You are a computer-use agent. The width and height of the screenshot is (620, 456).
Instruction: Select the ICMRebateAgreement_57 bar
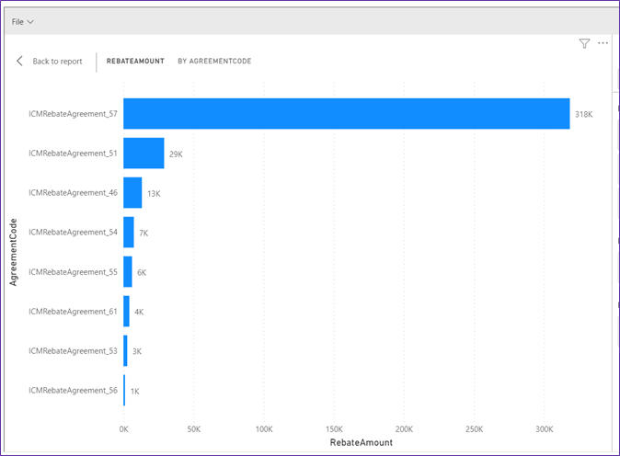click(x=346, y=113)
